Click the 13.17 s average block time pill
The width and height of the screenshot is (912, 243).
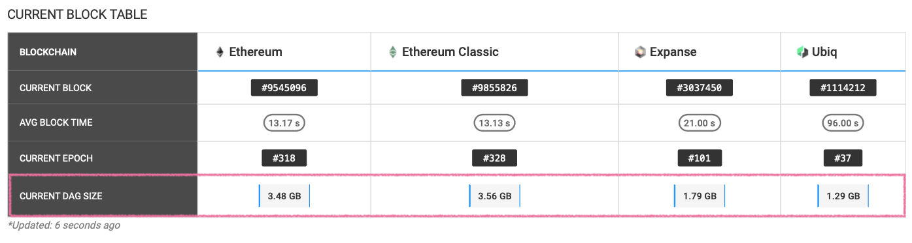tap(284, 122)
